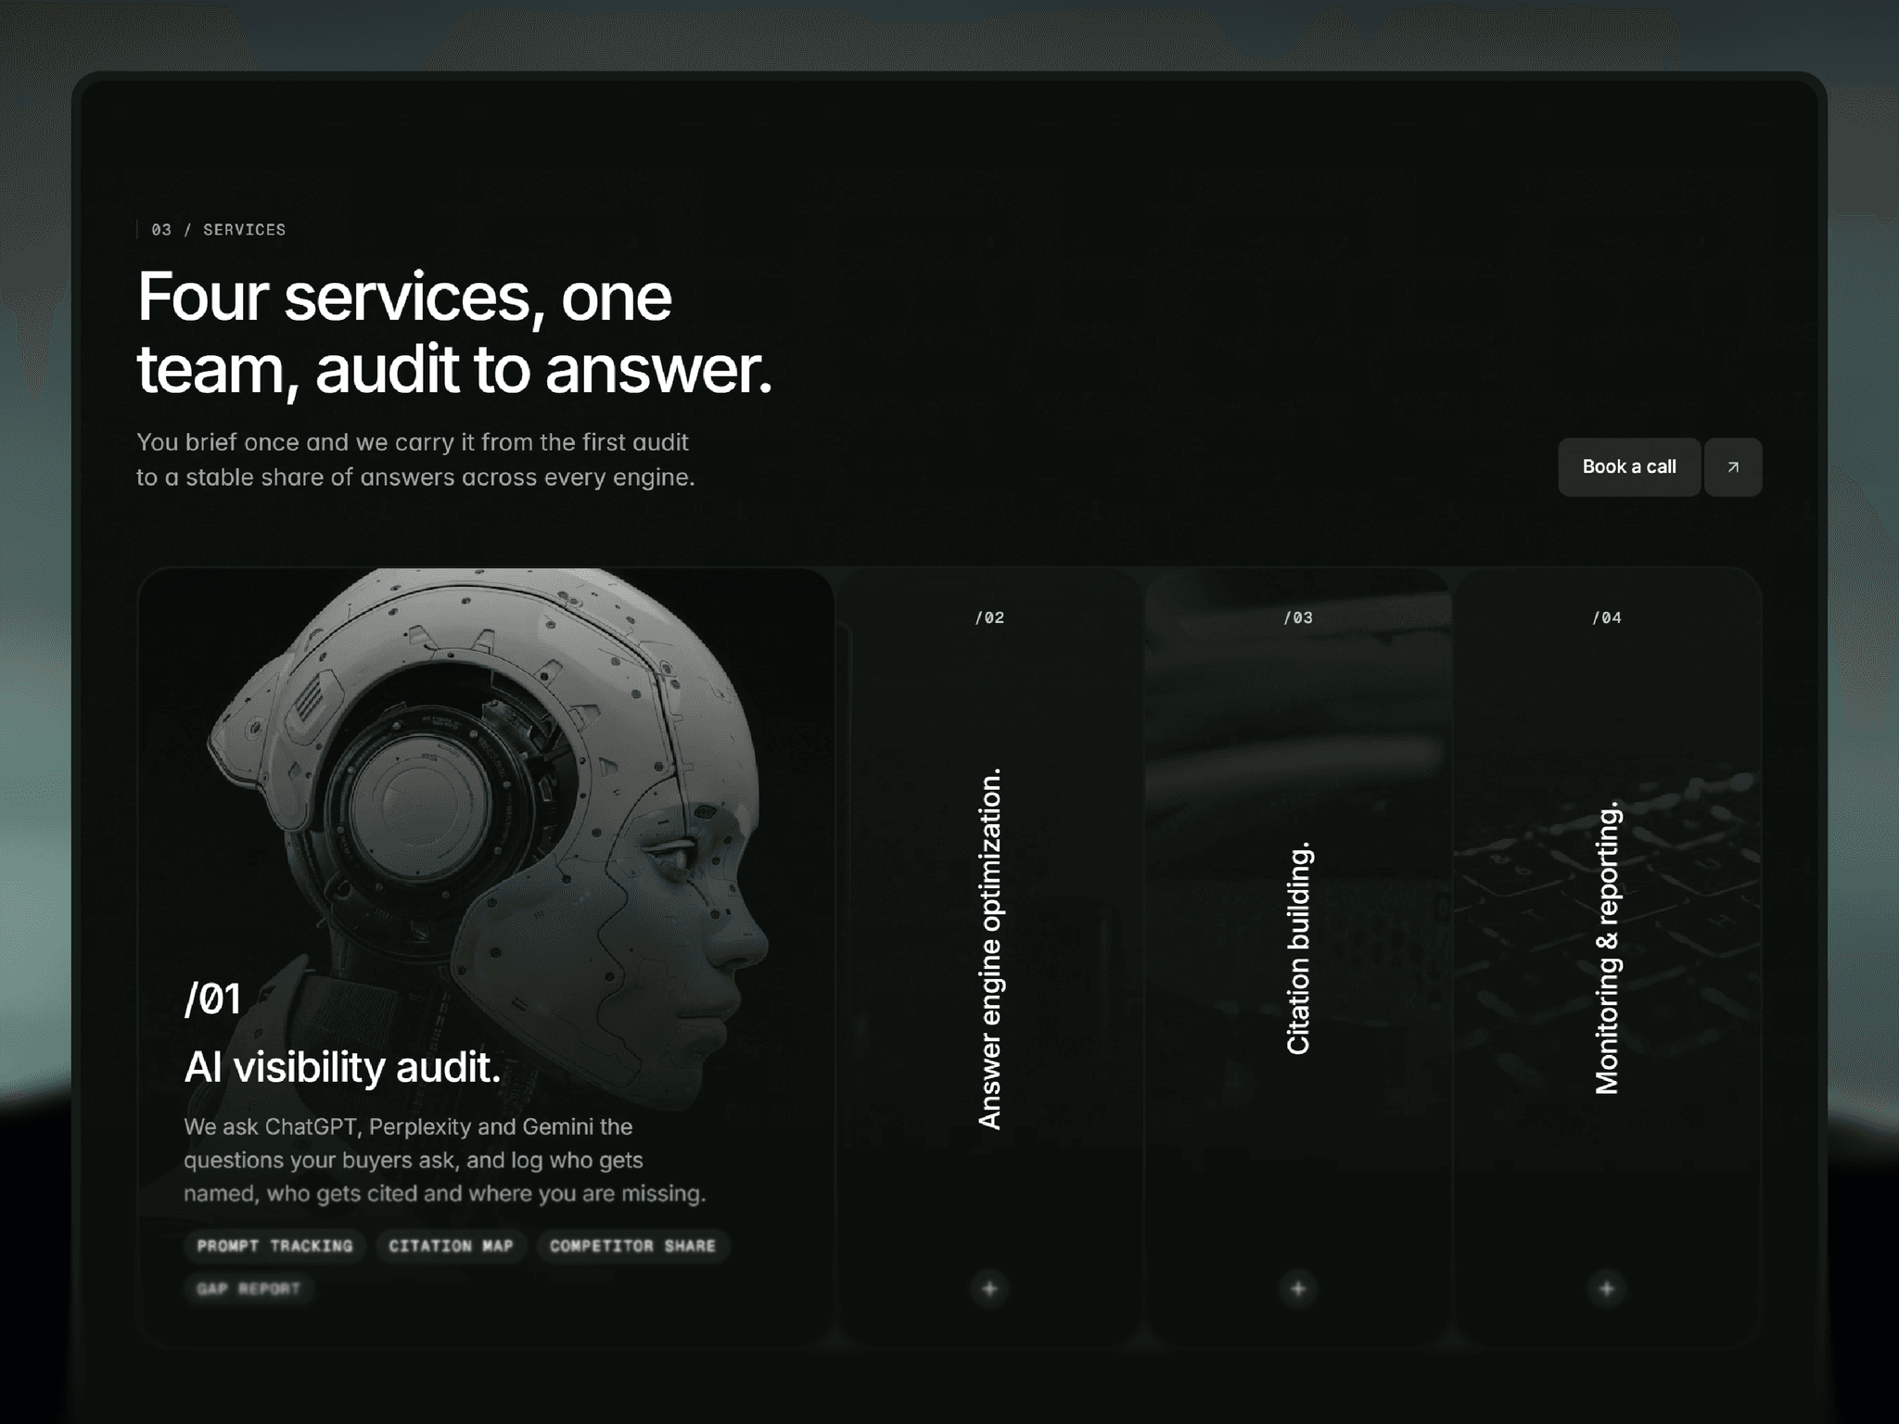Select the Competitor Share tag
Screen dimensions: 1899x1424
[632, 1246]
